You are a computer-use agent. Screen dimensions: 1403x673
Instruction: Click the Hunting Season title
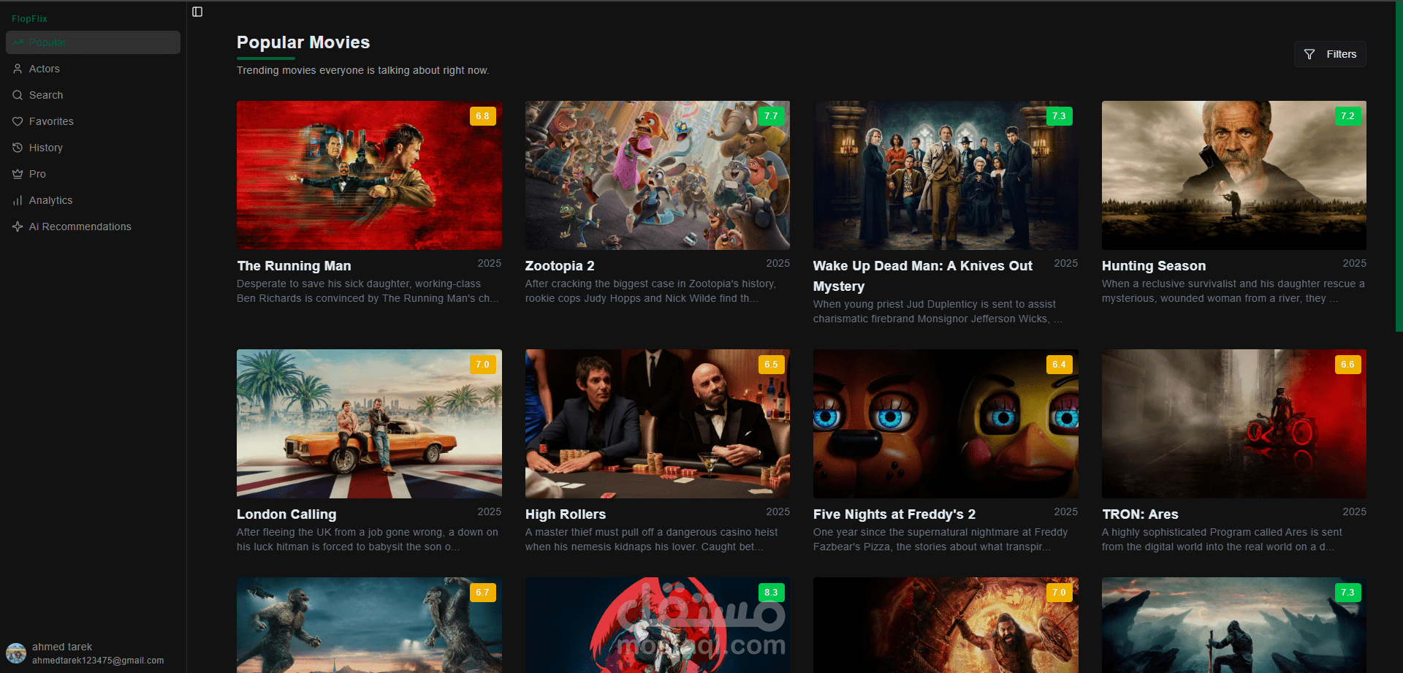(x=1154, y=266)
